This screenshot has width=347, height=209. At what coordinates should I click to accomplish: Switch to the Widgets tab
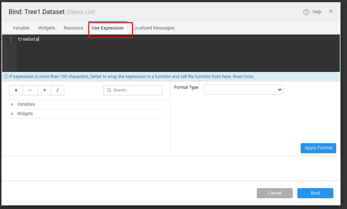point(46,28)
